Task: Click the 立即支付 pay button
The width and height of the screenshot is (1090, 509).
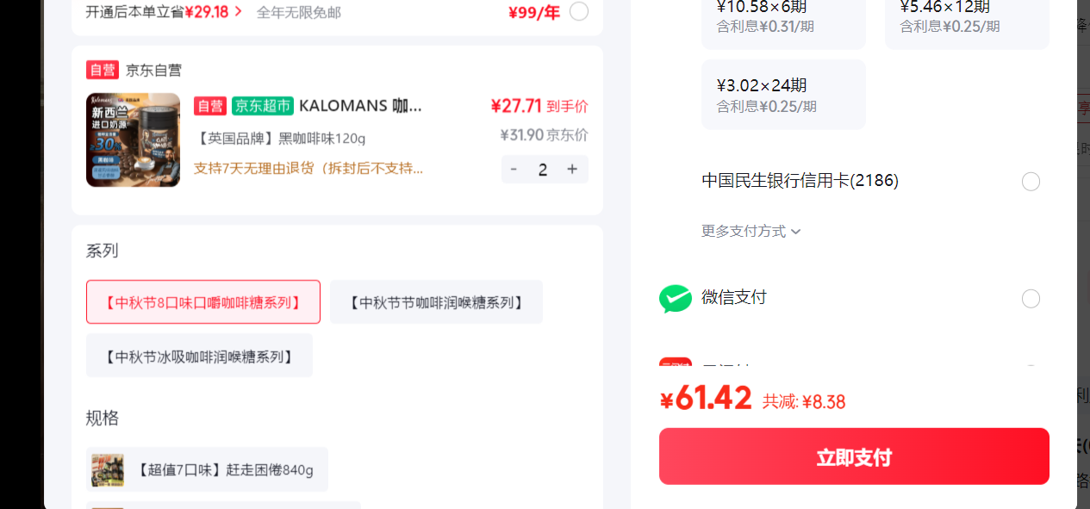Action: coord(854,456)
